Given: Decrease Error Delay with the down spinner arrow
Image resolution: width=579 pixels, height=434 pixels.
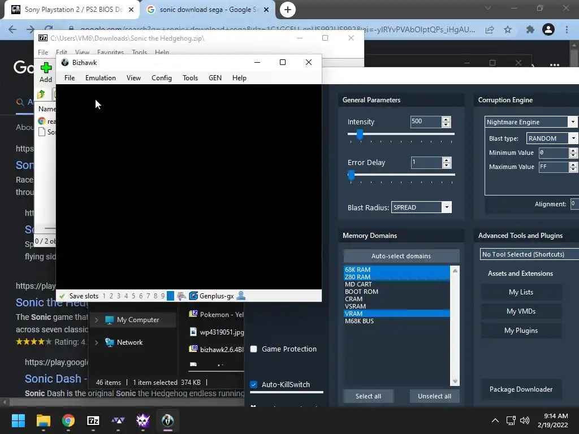Looking at the screenshot, I should (447, 165).
